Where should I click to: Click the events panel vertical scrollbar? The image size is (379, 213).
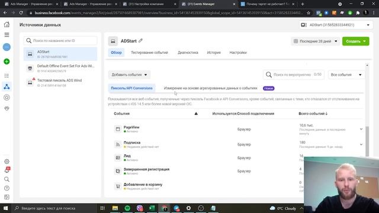pyautogui.click(x=367, y=141)
